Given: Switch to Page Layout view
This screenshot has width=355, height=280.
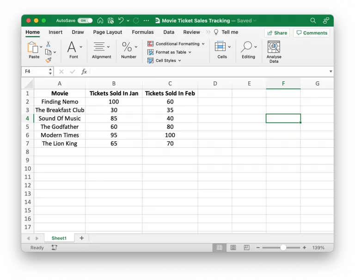Looking at the screenshot, I should point(233,248).
